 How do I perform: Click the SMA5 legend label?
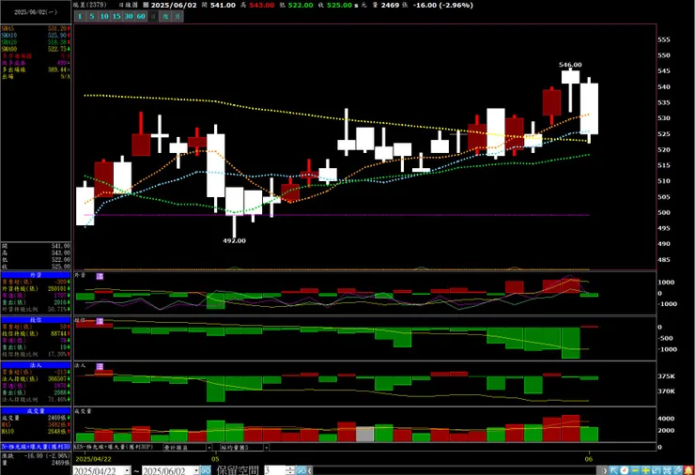[8, 29]
